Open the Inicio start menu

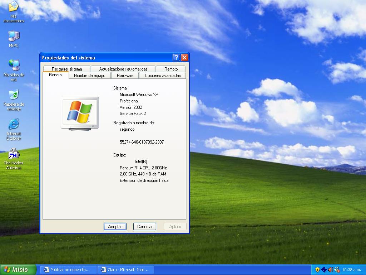(x=18, y=270)
